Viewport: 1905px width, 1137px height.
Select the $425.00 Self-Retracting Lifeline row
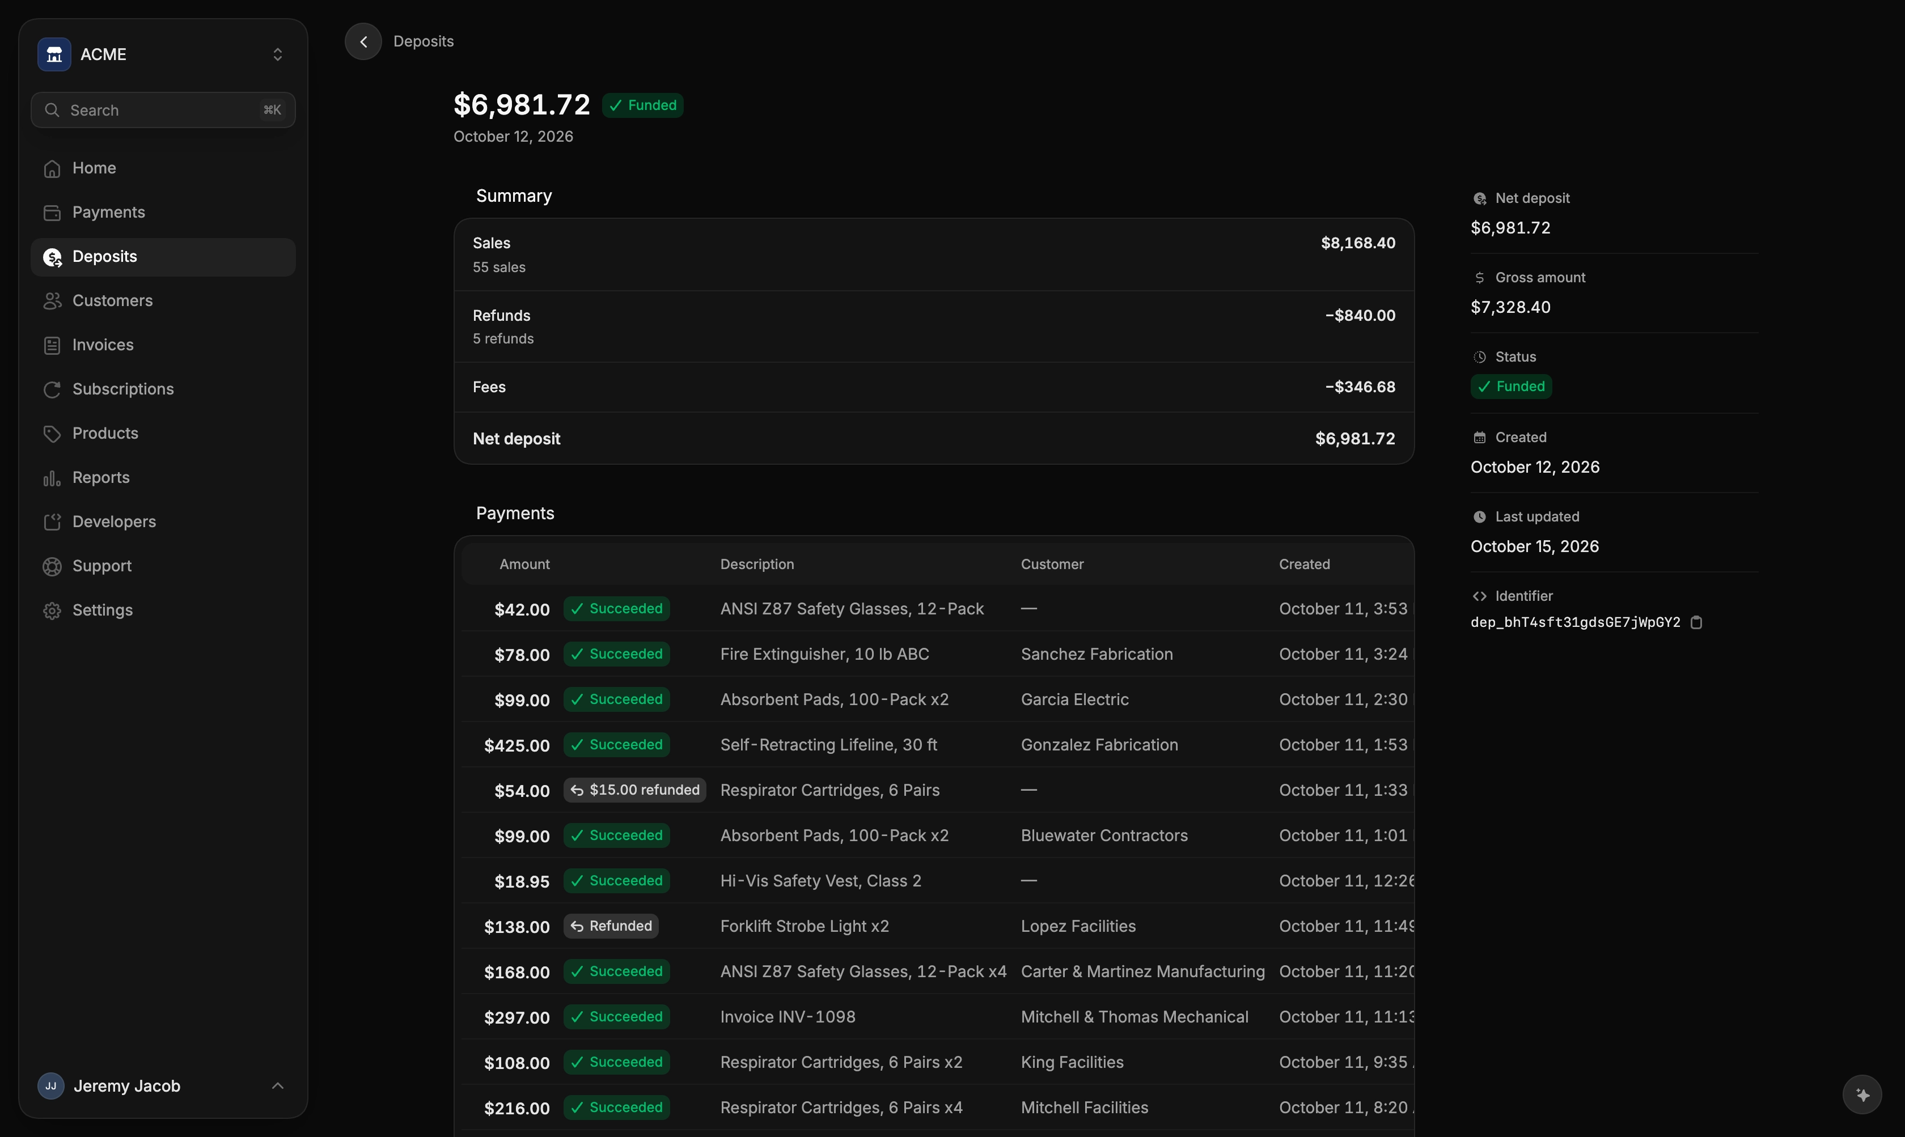tap(937, 745)
